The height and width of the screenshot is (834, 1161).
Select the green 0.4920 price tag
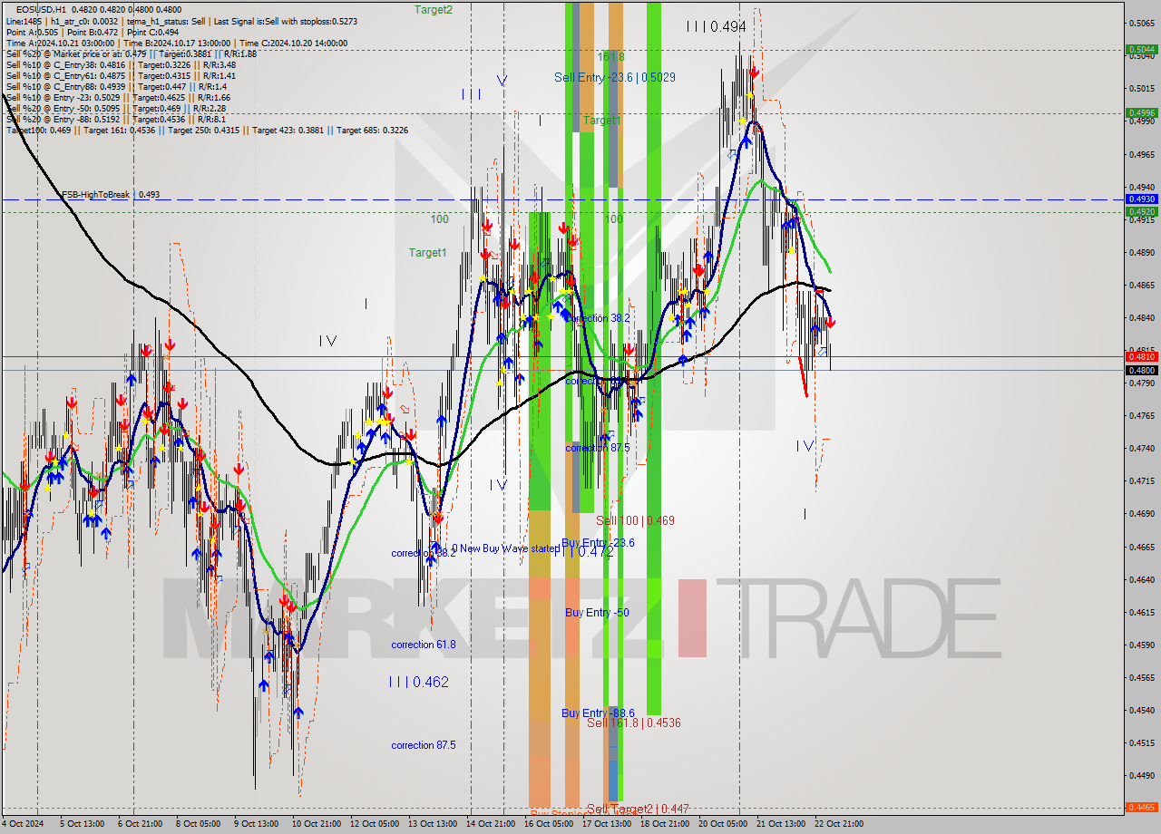coord(1141,211)
